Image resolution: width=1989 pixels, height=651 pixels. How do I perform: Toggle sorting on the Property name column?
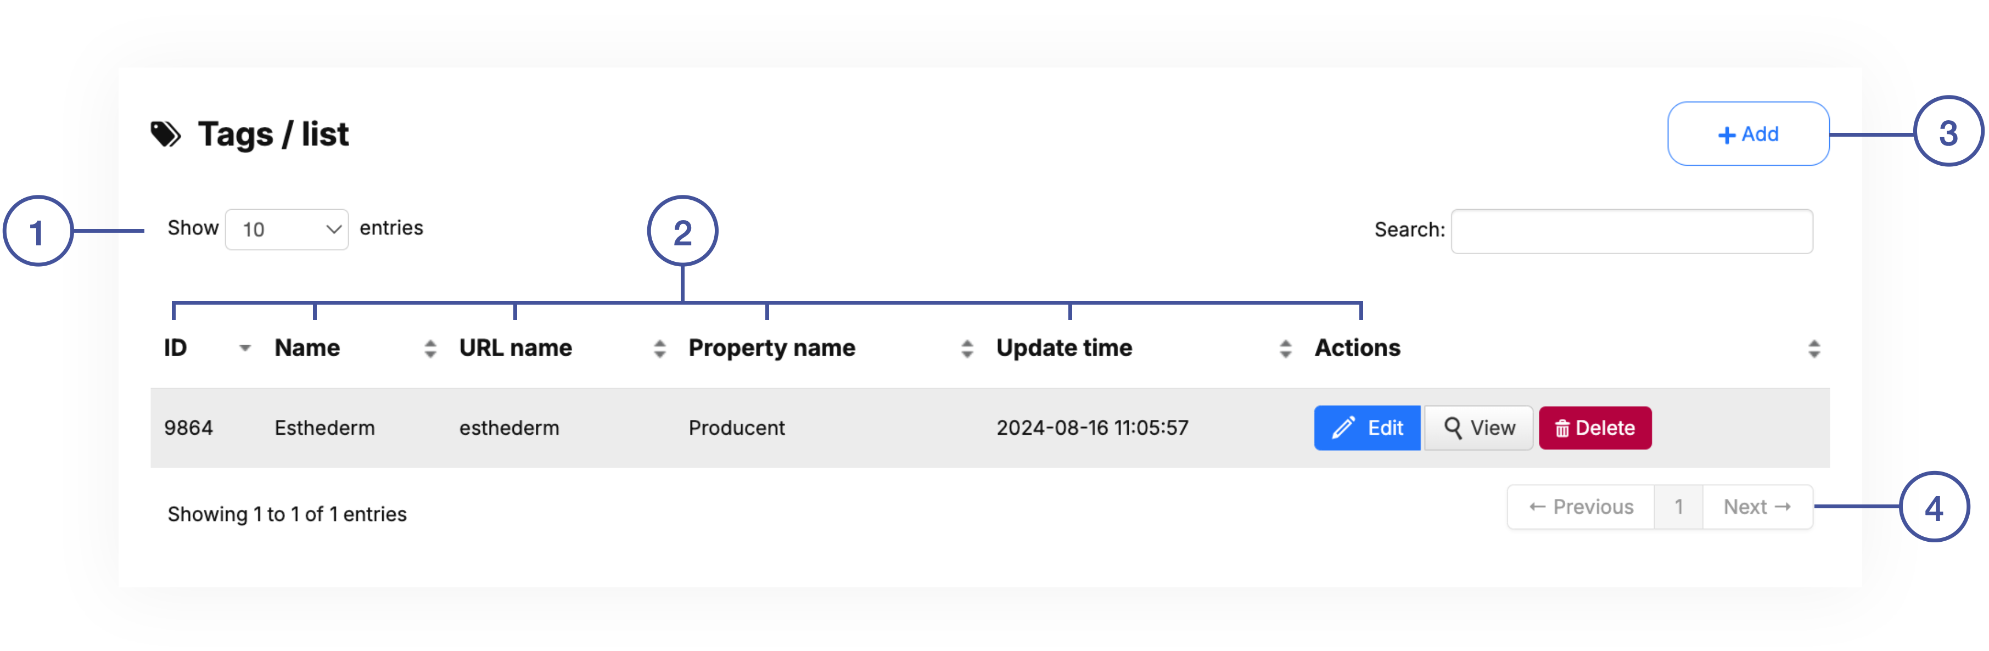[x=967, y=349]
